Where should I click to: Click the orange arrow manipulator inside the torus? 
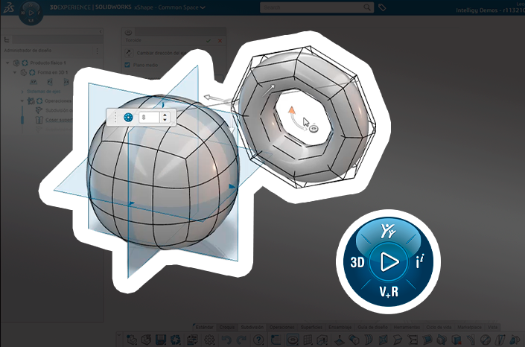pyautogui.click(x=292, y=110)
